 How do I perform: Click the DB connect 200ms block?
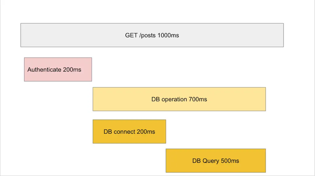point(130,132)
